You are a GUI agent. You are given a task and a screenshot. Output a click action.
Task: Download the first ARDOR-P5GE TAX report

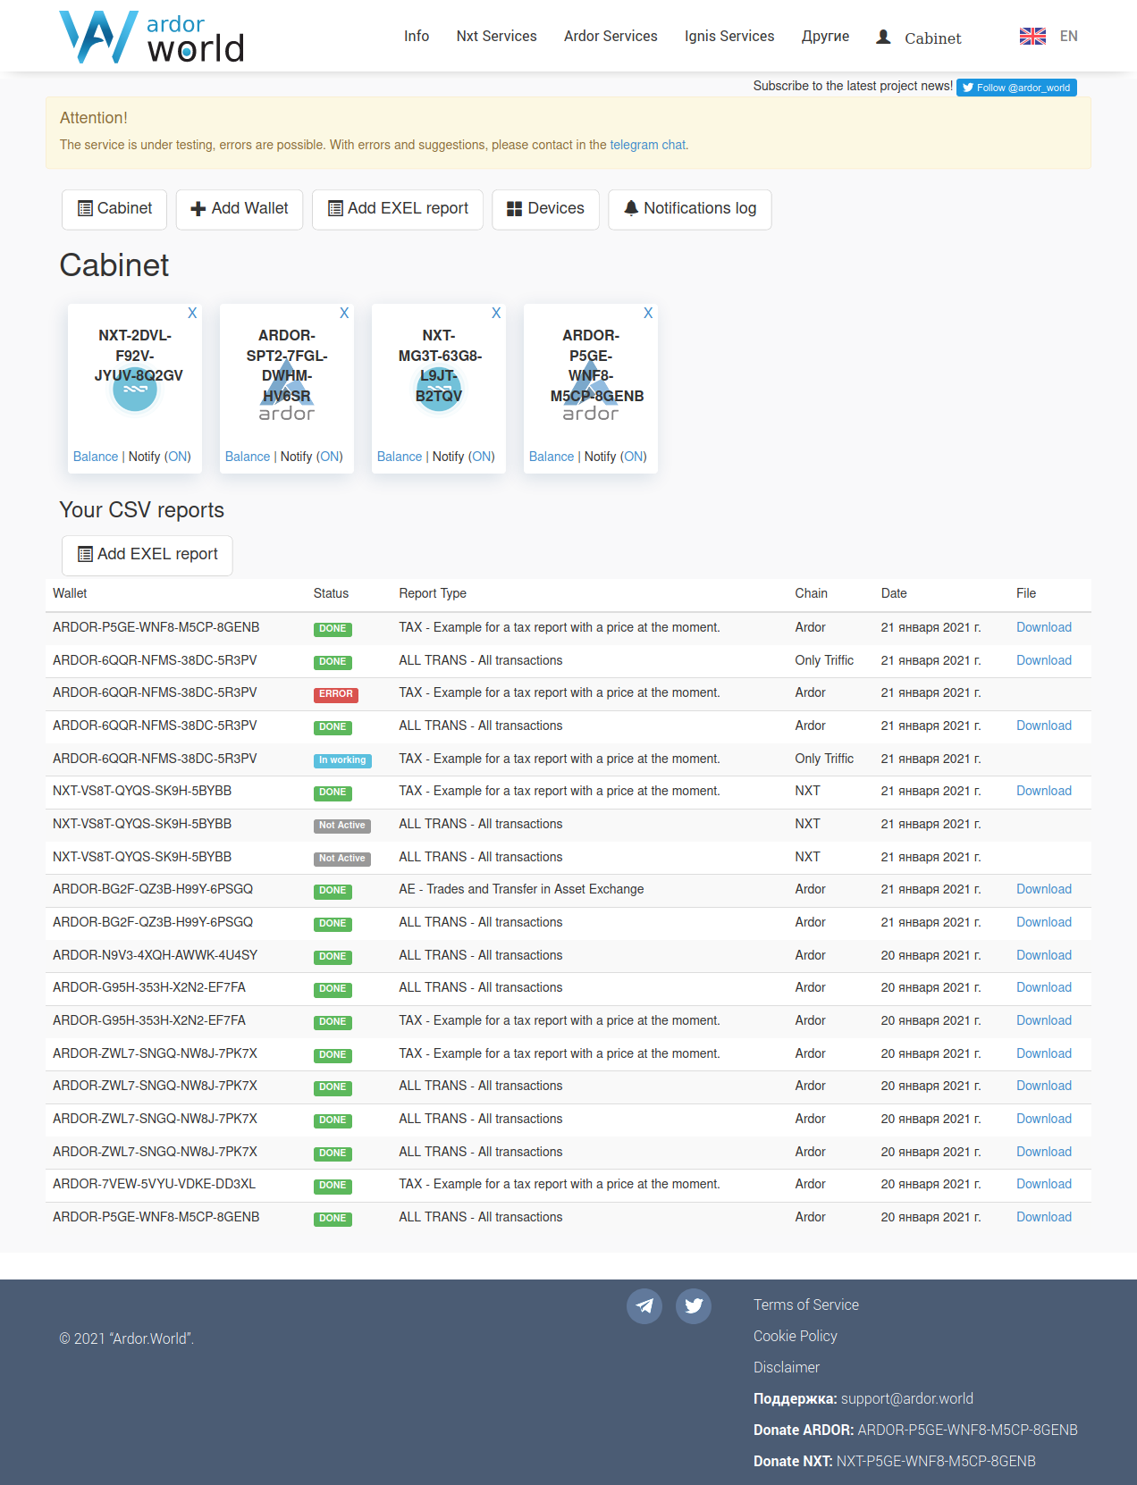1044,627
